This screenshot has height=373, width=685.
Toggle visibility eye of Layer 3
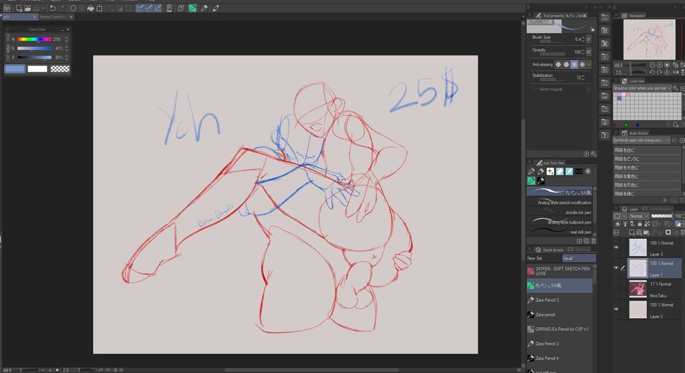click(616, 247)
